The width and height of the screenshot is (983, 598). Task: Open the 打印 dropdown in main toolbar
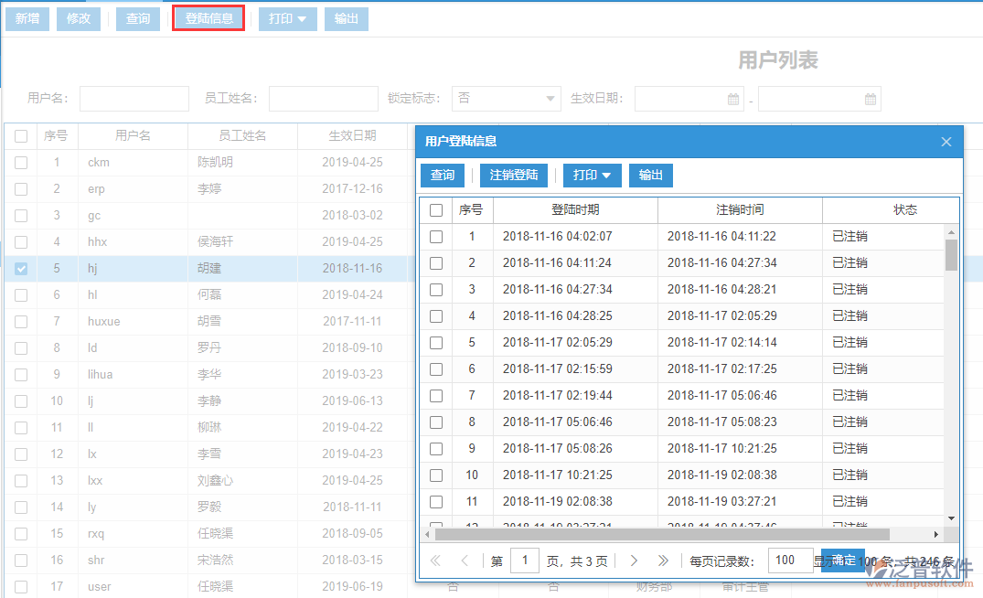point(287,18)
